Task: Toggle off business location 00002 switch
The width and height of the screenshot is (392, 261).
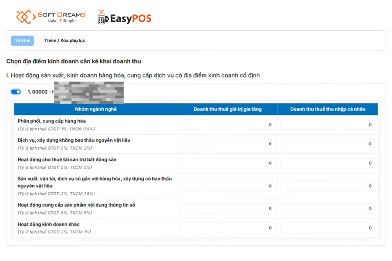Action: click(16, 92)
